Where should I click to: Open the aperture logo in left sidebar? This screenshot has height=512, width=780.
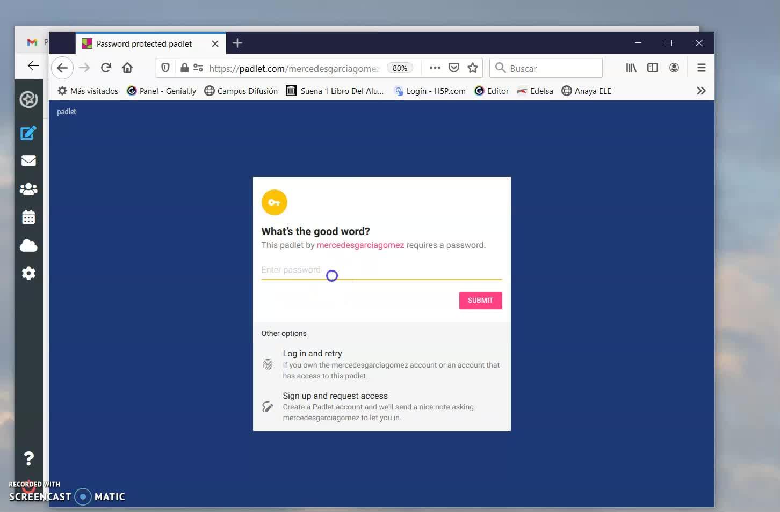pos(28,99)
